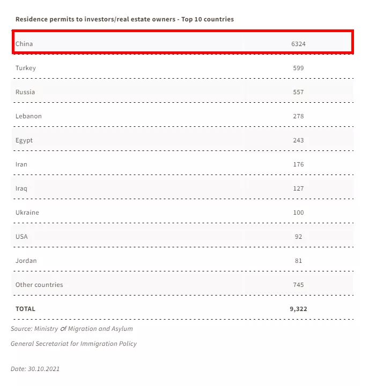Select the 557 figure beside Russia
Screen dimensions: 376x386
[298, 92]
